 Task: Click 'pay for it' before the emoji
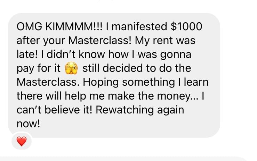(39, 68)
